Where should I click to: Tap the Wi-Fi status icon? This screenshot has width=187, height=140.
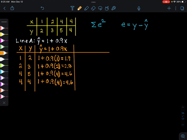175,2
